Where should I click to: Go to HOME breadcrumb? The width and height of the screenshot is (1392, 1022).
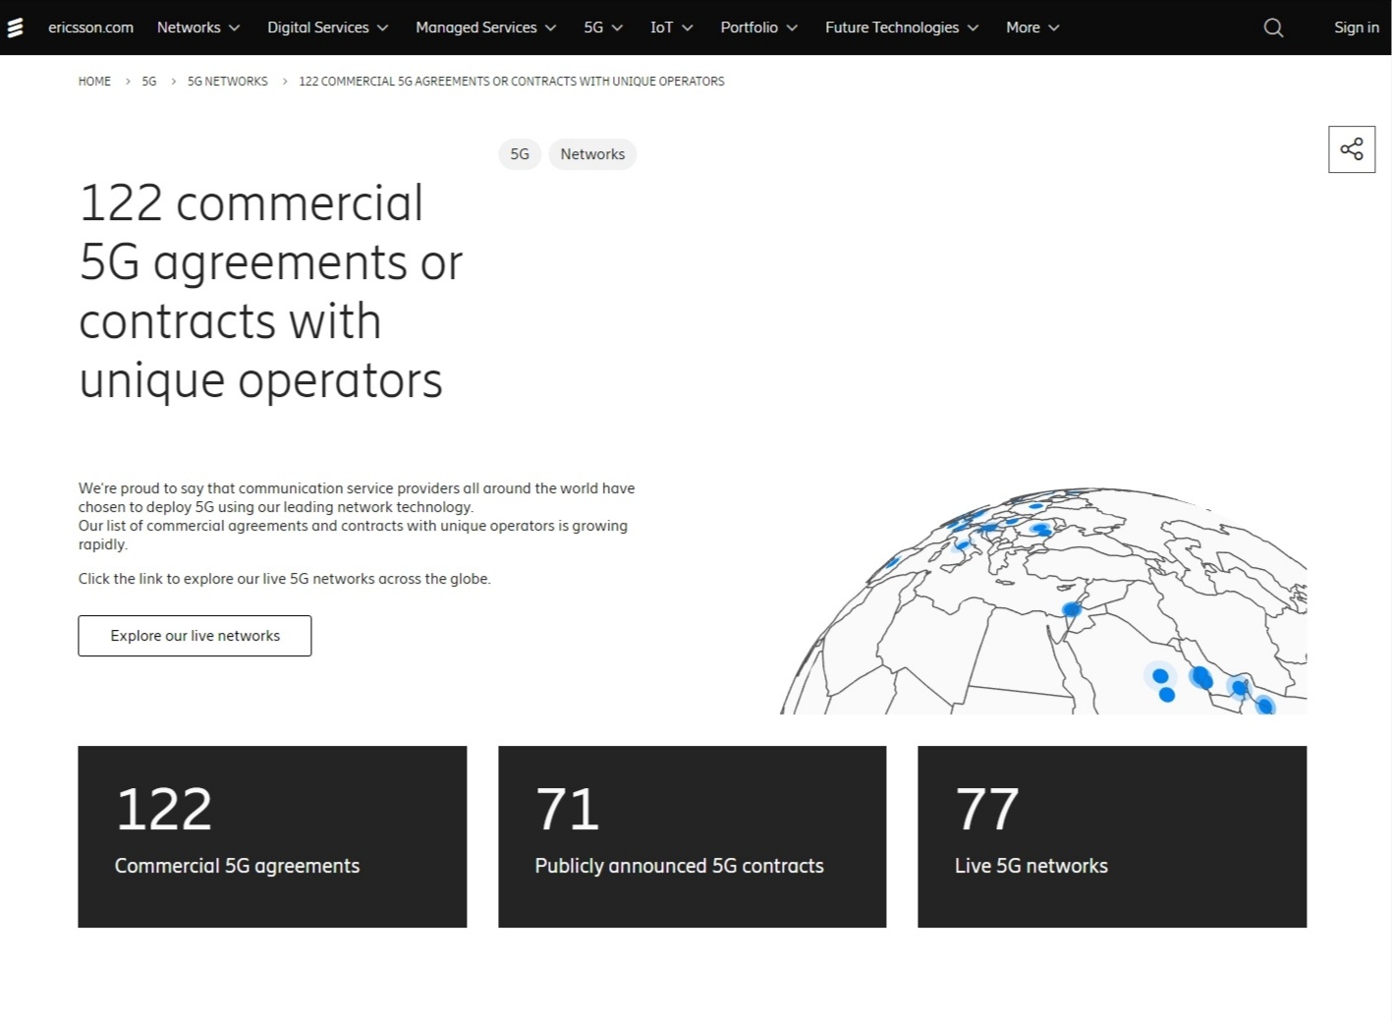[94, 82]
